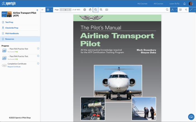The image size is (196, 122).
Task: Search the document with magnifier icon
Action: 167,10
